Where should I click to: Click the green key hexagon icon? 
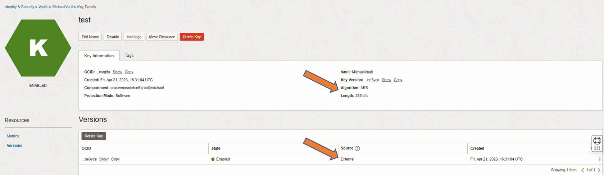tap(38, 48)
